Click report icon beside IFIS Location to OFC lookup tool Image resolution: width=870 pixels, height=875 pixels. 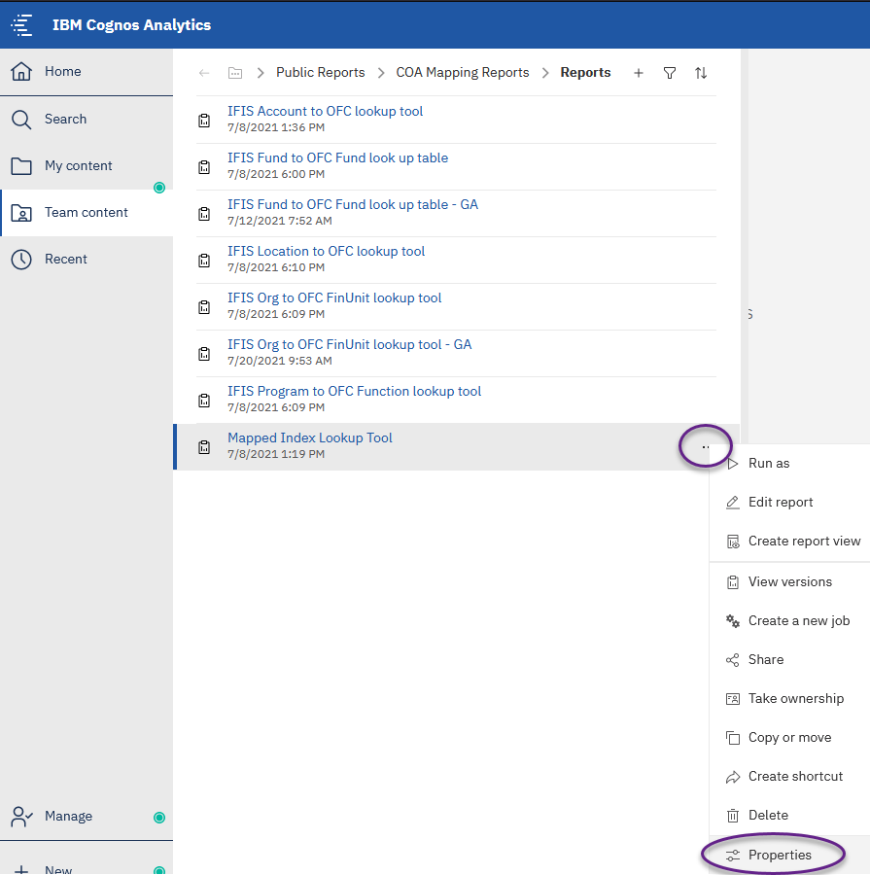coord(204,260)
